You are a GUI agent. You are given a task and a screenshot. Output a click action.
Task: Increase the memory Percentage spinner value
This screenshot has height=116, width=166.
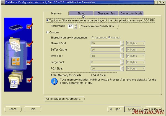75,25
